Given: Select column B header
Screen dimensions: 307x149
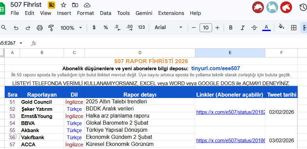Looking at the screenshot, I should pos(42,53).
